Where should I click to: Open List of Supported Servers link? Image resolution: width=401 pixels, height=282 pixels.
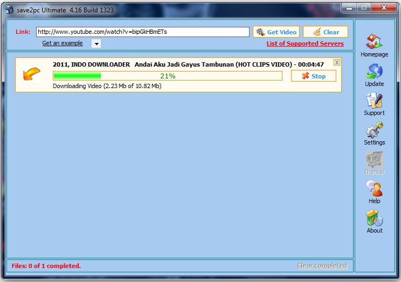click(305, 44)
